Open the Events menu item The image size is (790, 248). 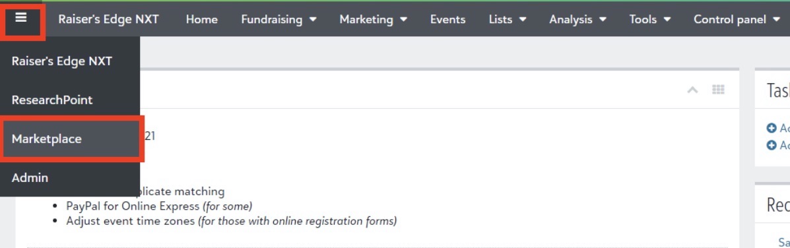[x=448, y=20]
